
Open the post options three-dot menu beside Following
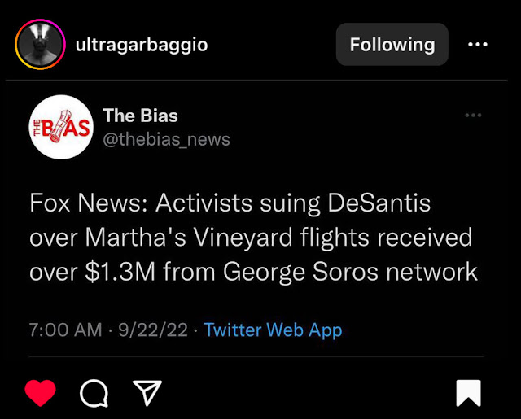pos(478,45)
